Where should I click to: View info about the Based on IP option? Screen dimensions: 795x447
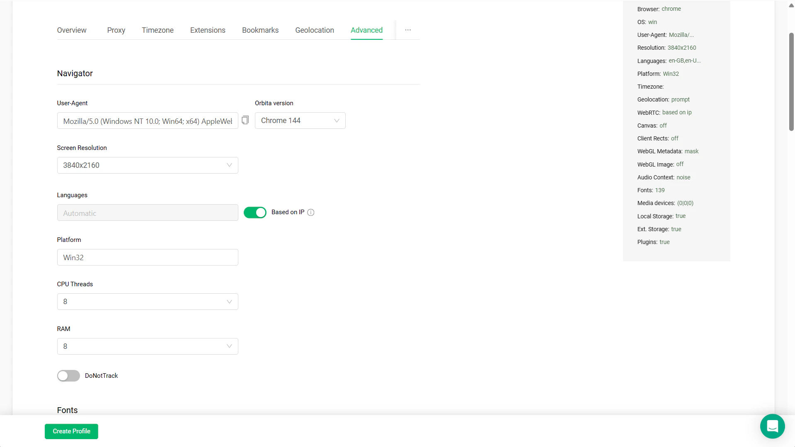click(x=311, y=212)
